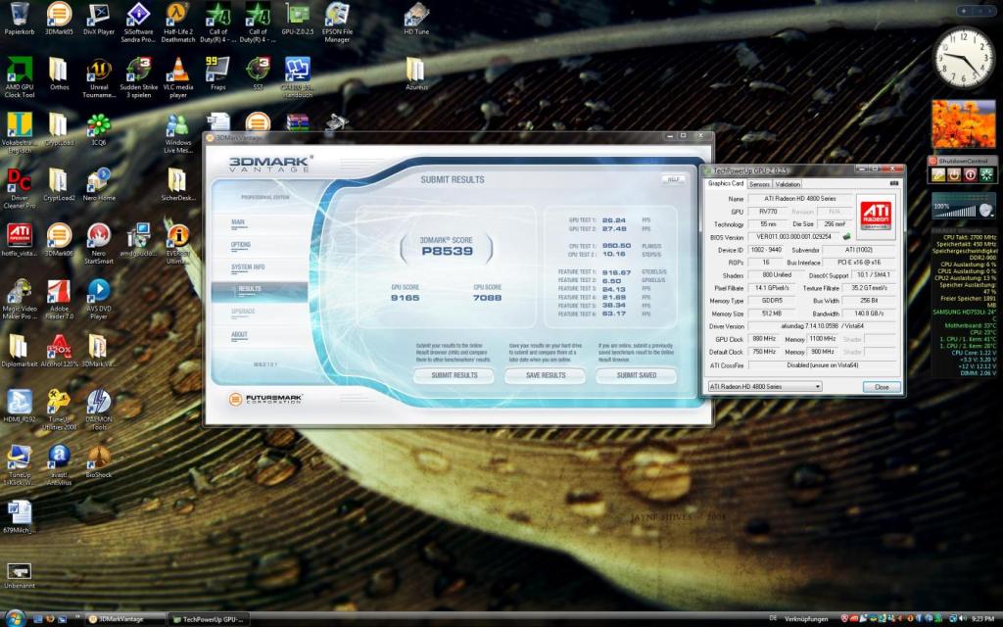Launch Half-Life 2 Deathmatch icon
The width and height of the screenshot is (1003, 627).
pyautogui.click(x=178, y=23)
